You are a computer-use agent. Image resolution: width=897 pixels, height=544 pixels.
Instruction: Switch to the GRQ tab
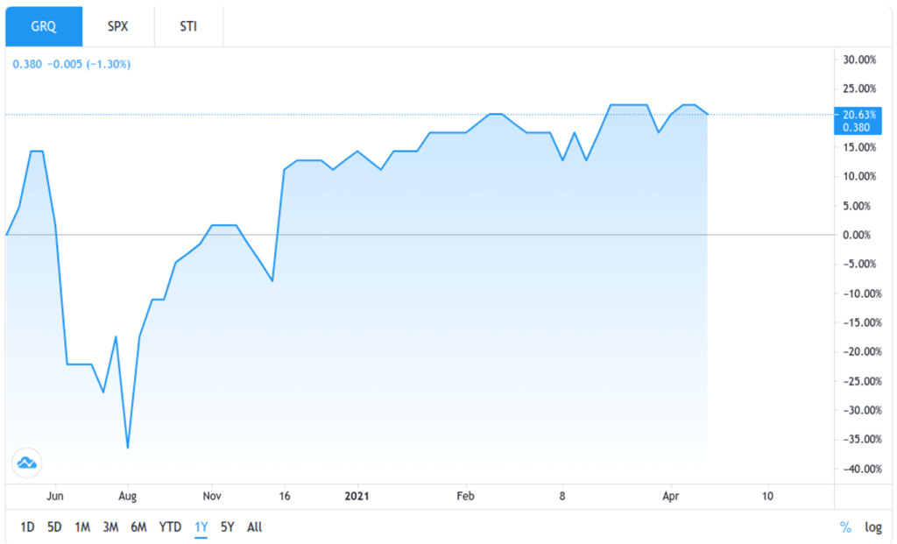tap(44, 26)
